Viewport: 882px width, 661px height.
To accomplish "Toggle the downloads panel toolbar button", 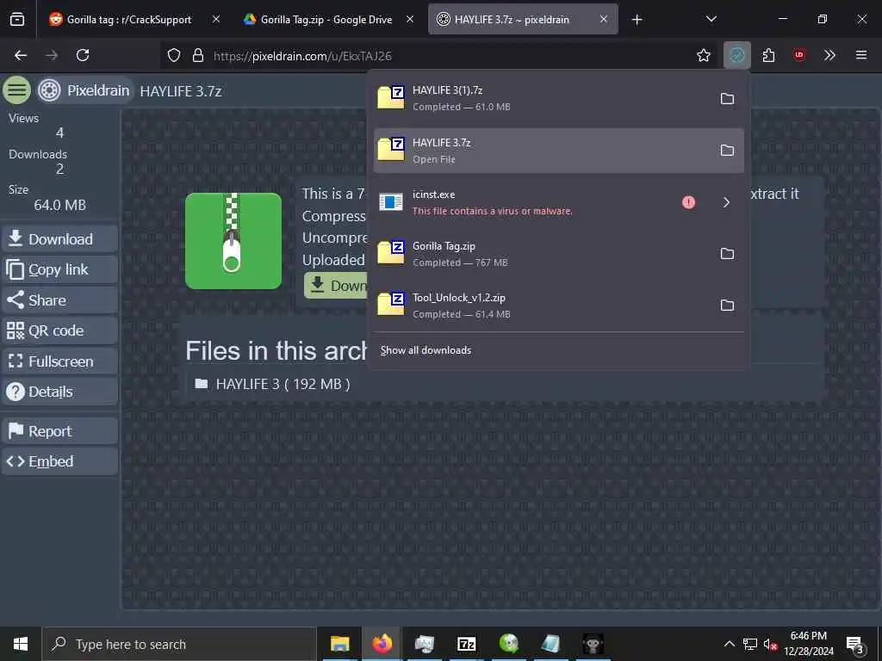I will click(x=737, y=55).
